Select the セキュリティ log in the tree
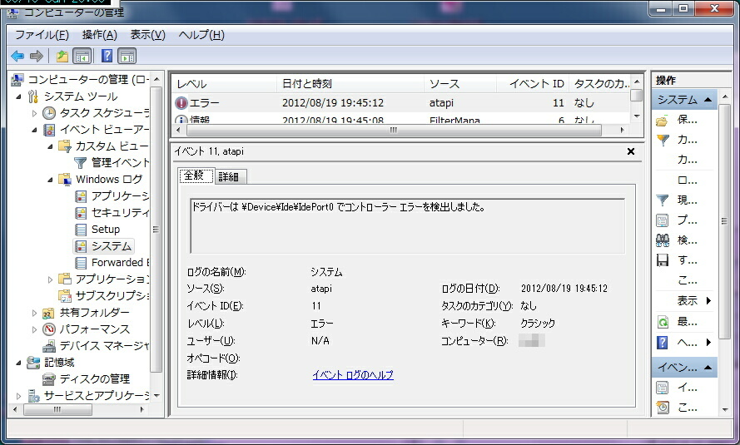740x445 pixels. [x=120, y=212]
